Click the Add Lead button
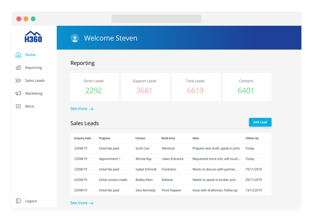The height and width of the screenshot is (219, 313). [x=260, y=122]
